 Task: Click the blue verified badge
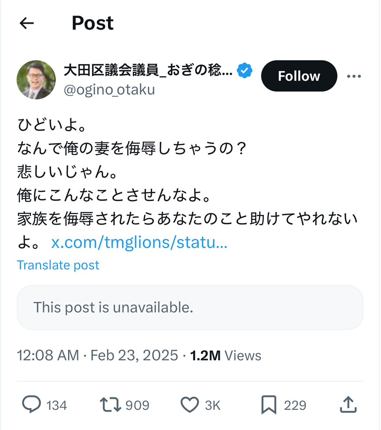coord(245,70)
